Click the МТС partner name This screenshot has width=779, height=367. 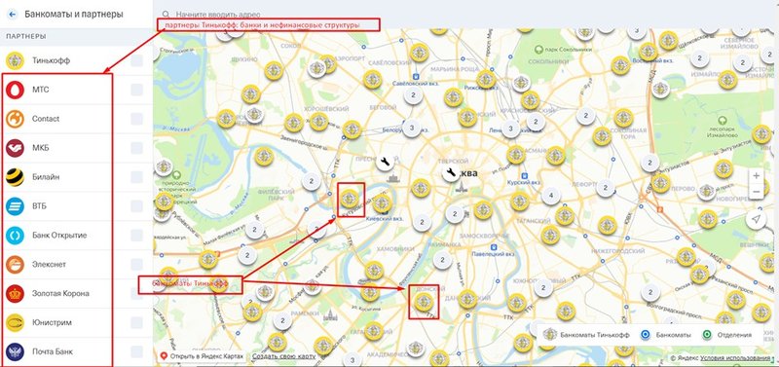pos(41,90)
